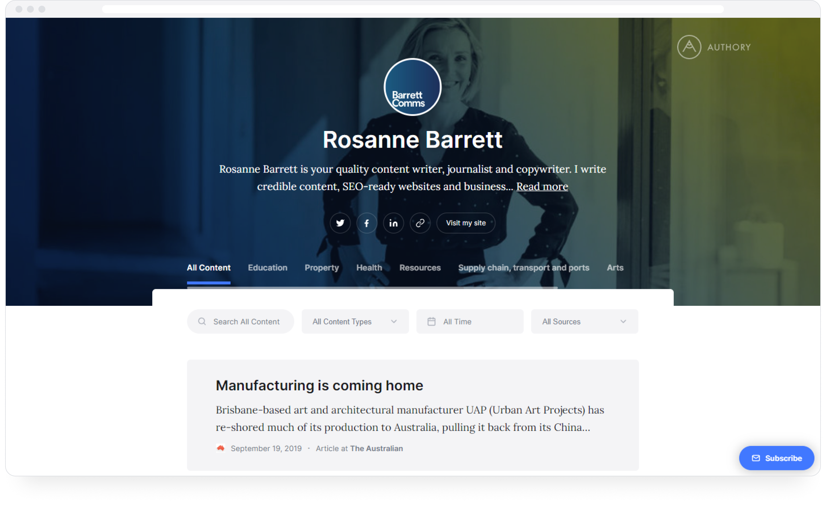Switch to the Property tab
Screen dimensions: 826x505
(322, 268)
